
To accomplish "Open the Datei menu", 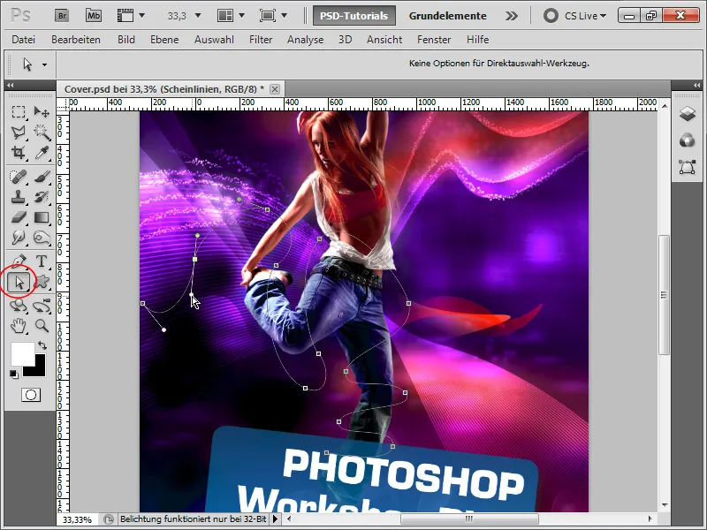I will [x=24, y=40].
